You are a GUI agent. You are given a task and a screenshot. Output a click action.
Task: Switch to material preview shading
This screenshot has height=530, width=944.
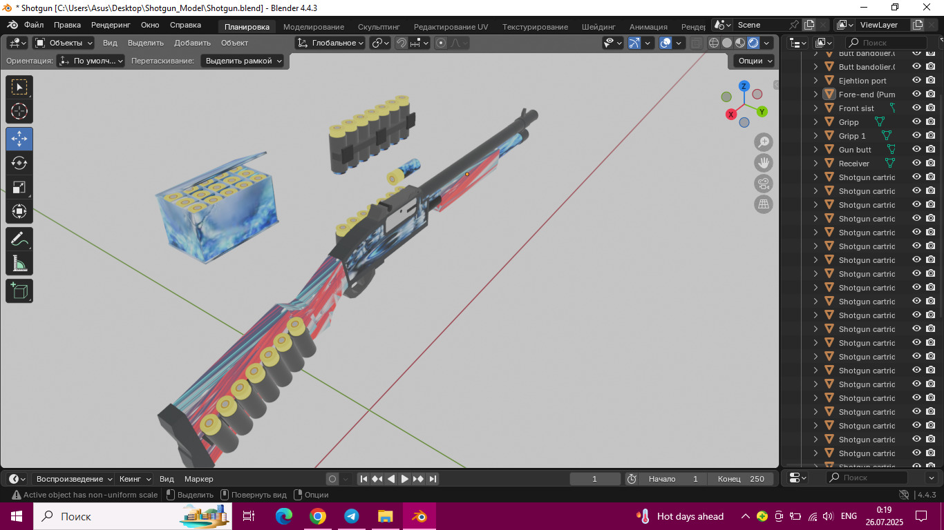[x=740, y=43]
